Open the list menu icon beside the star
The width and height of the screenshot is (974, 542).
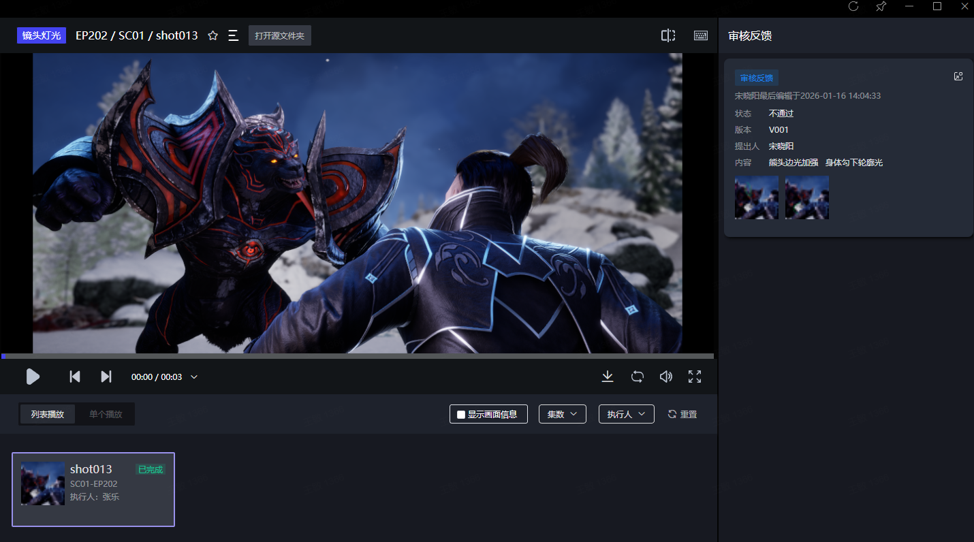(233, 35)
